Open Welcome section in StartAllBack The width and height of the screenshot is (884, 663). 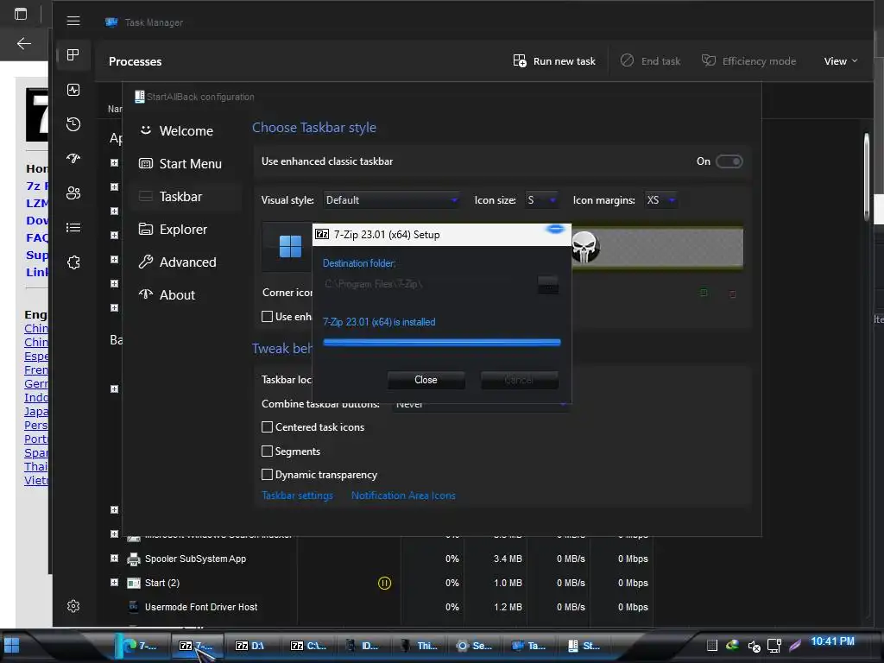[185, 131]
